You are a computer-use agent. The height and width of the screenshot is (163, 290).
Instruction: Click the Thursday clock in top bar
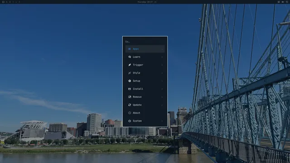[145, 2]
